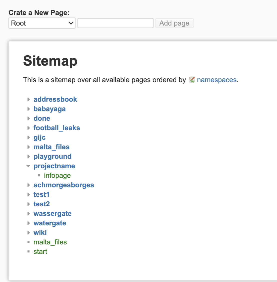Click the new page name input field
Screen dimensions: 277x282
tap(115, 23)
